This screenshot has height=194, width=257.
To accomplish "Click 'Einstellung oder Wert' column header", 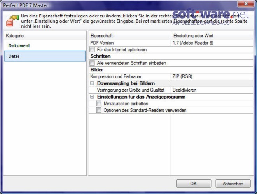I will click(x=212, y=36).
